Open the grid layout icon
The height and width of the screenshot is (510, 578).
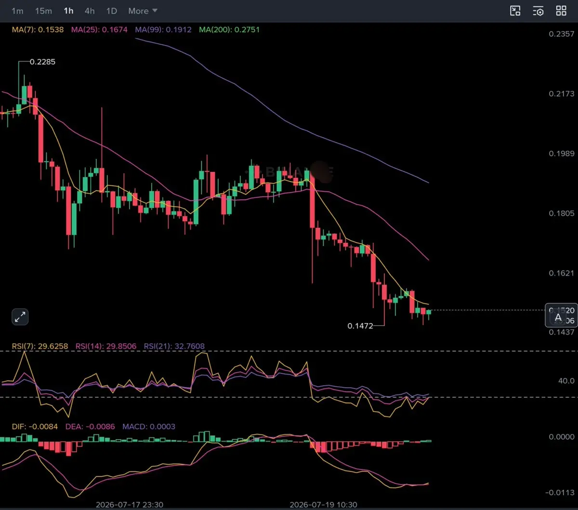561,11
